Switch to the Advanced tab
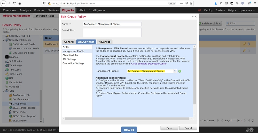 [105, 42]
